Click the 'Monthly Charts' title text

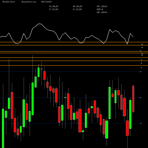(9, 2)
